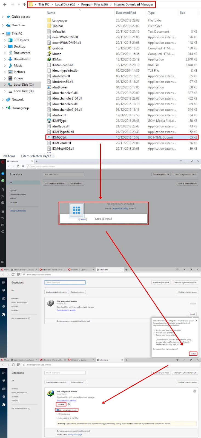Screen dimensions: 201x438
Task: Select the IDMFType media file icon
Action: (49, 121)
